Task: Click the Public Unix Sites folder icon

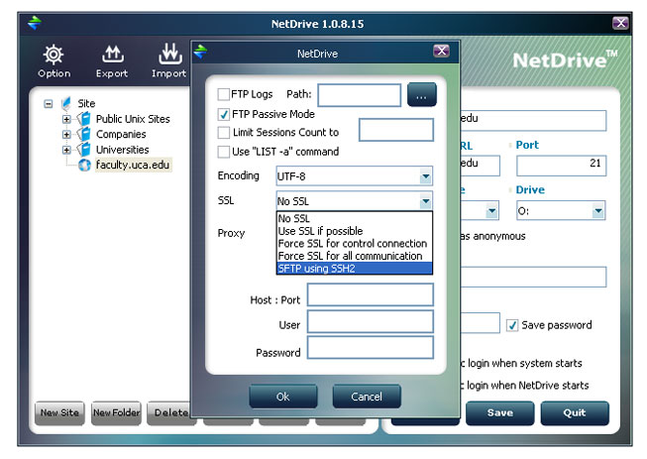Action: [84, 119]
